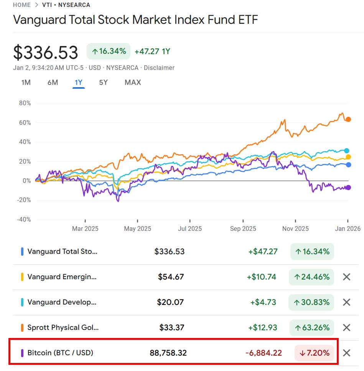Remove the Bitcoin (BTC / USD) comparison

pos(347,353)
